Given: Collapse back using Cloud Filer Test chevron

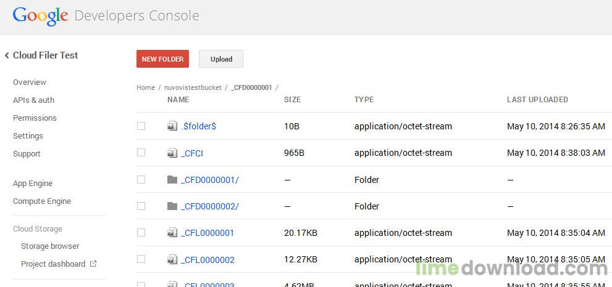Looking at the screenshot, I should tap(7, 55).
